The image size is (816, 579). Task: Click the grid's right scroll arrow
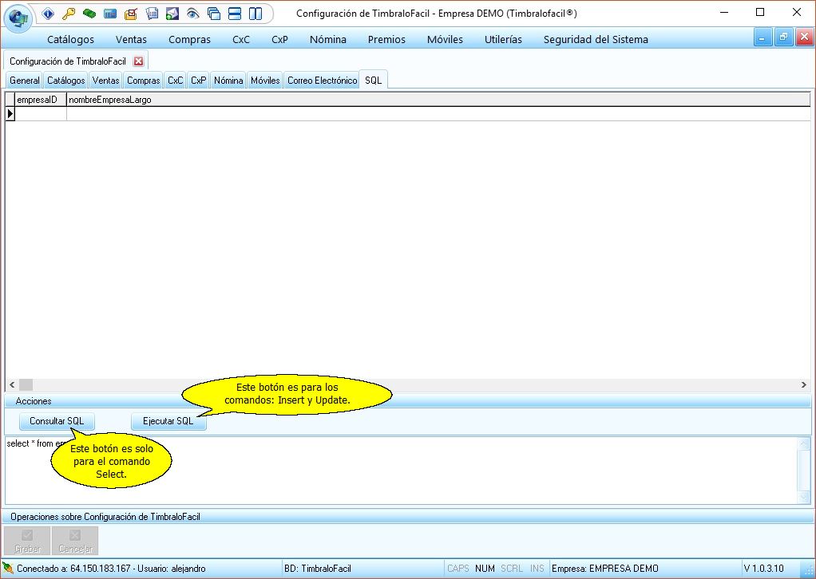[804, 384]
